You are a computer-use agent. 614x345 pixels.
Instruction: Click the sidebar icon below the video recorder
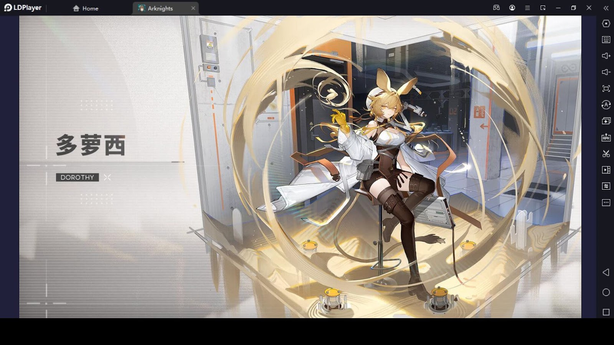pos(606,186)
